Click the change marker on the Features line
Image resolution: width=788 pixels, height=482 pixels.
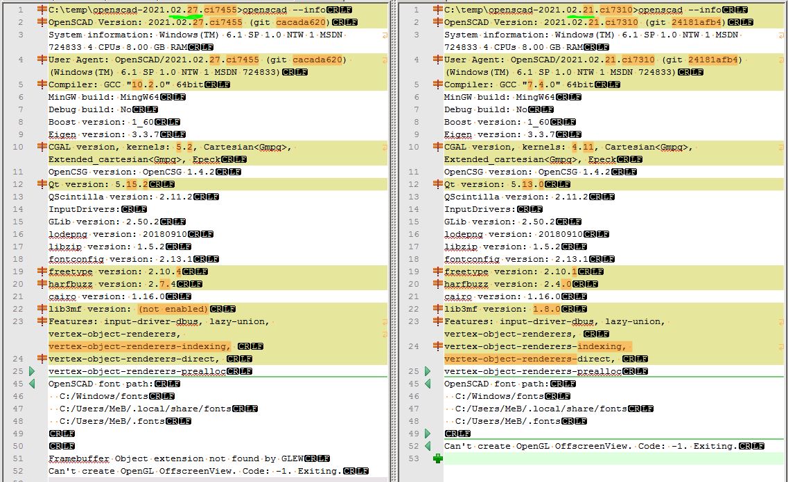point(43,321)
